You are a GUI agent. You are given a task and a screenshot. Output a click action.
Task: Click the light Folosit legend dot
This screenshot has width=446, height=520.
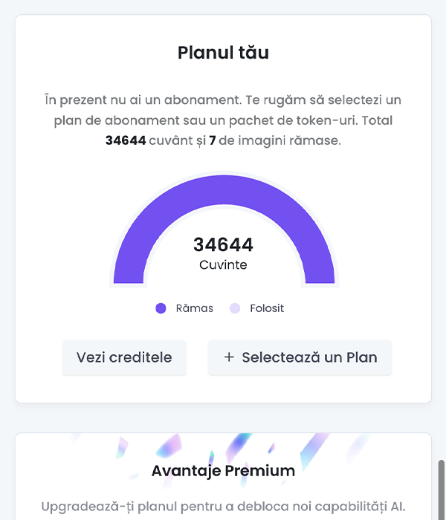[x=235, y=308]
